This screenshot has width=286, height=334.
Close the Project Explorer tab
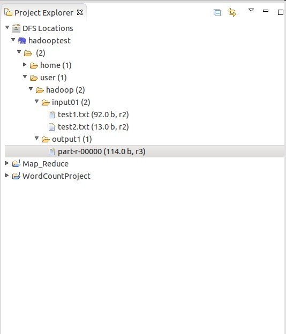click(x=80, y=12)
